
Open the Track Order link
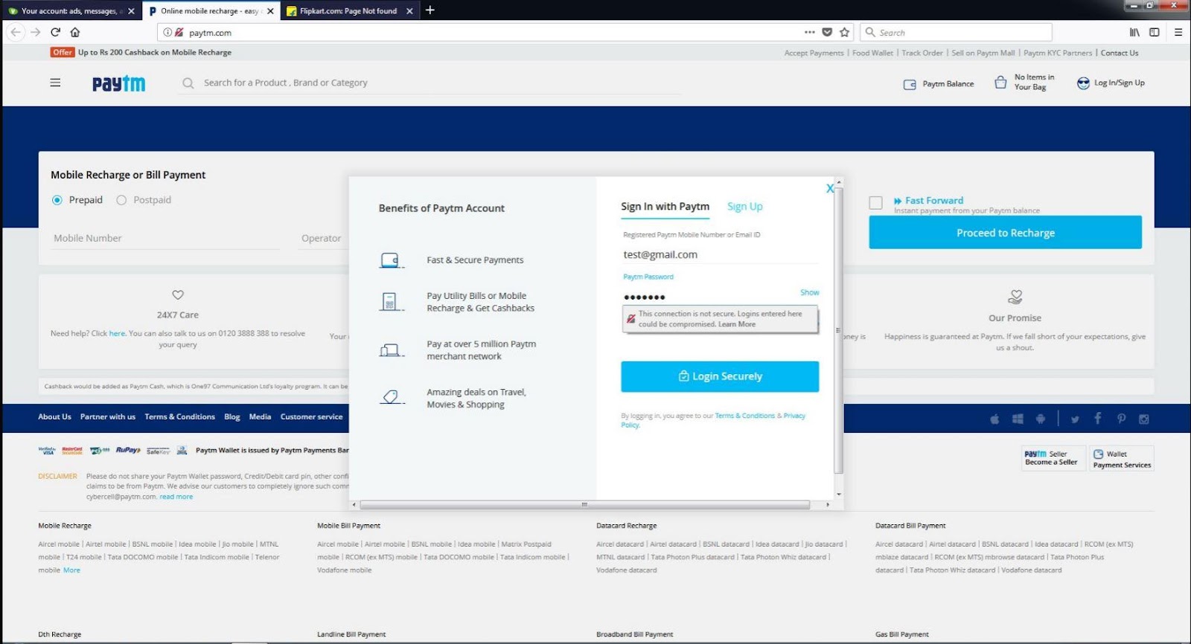click(922, 53)
